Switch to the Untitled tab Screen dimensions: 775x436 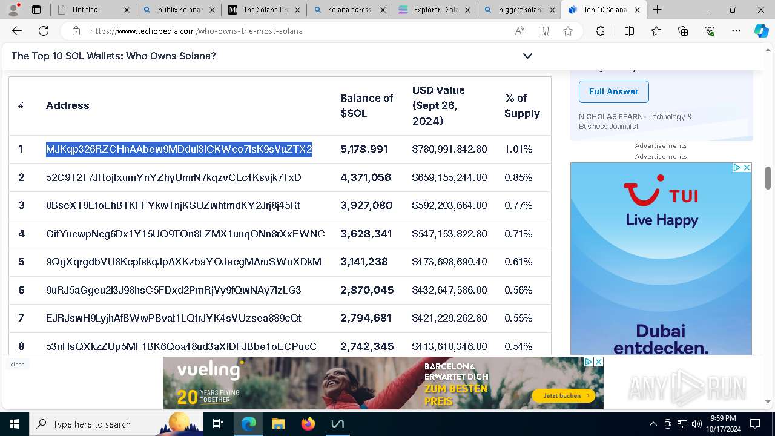click(93, 10)
